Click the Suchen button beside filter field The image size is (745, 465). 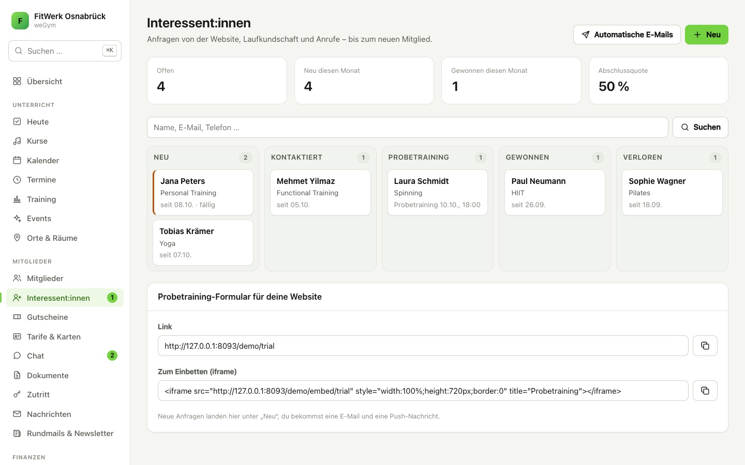(701, 127)
